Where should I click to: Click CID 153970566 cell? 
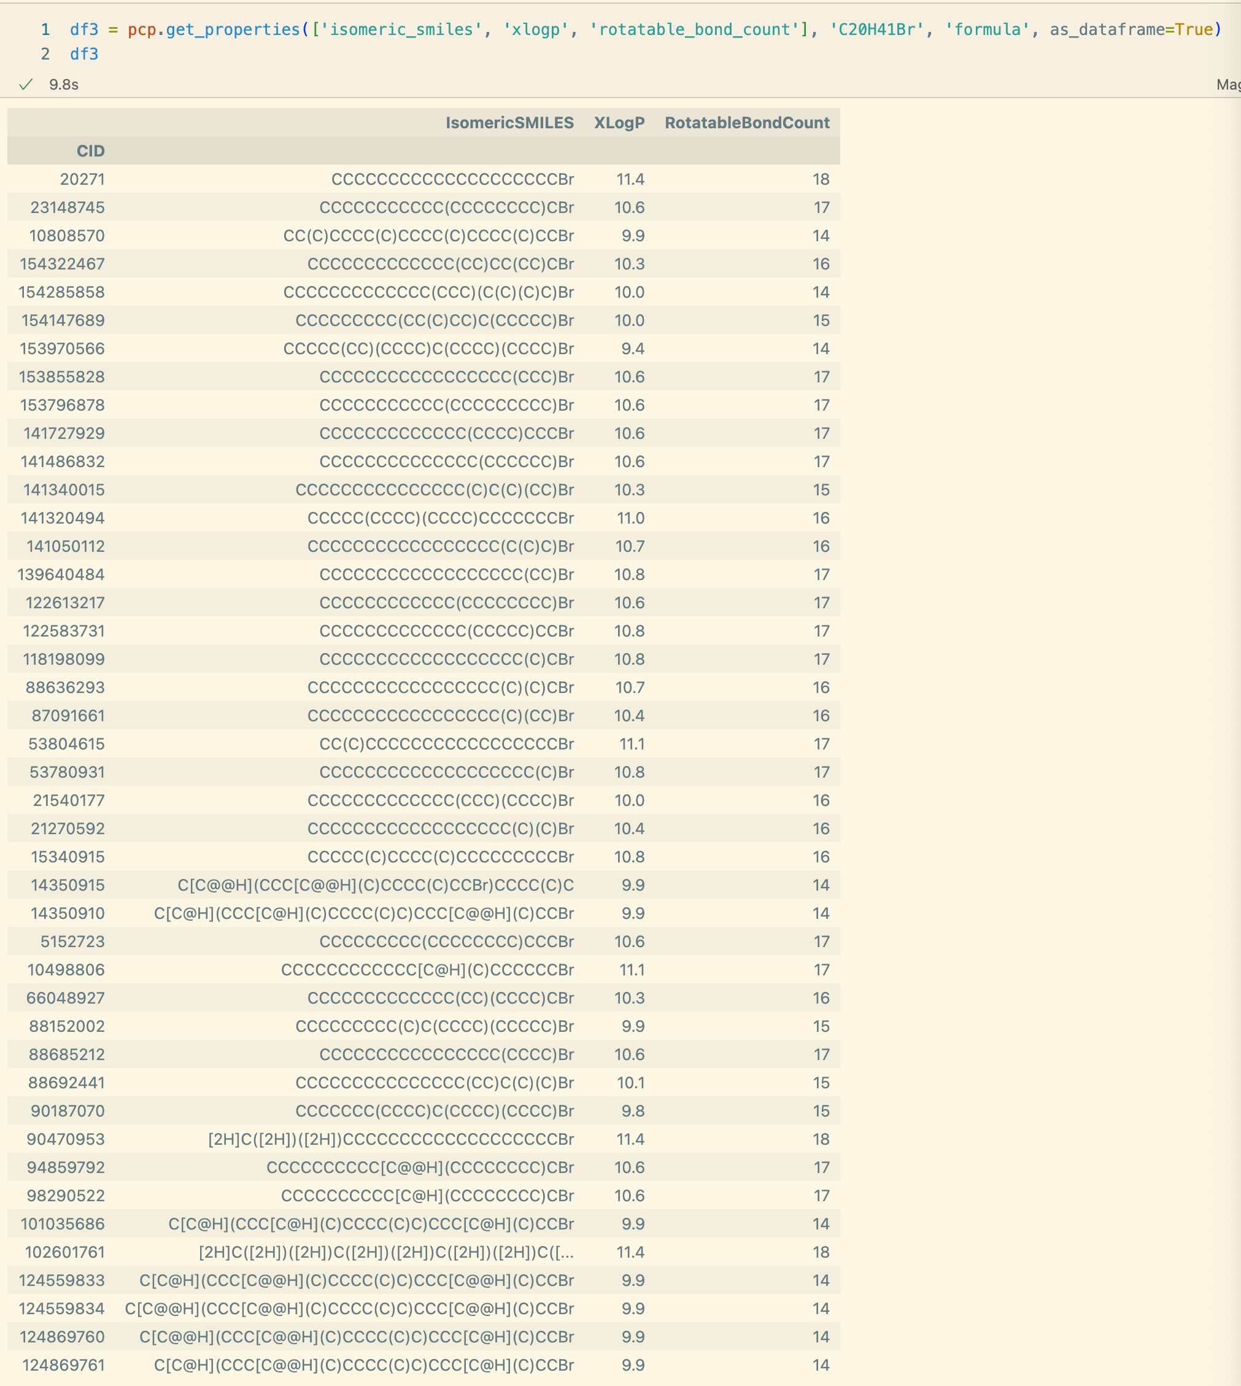(62, 349)
